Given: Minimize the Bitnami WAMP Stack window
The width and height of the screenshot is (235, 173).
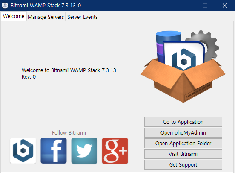Looking at the screenshot, I should pos(186,6).
